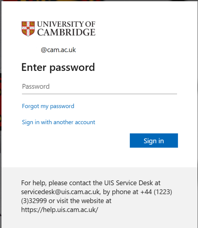Click the servicedesk@uis.cam.ac.uk email address
Screen dimensions: 198x228
pos(61,192)
